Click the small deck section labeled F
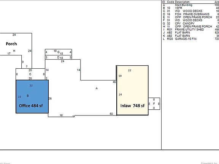The image size is (219, 164). (x=154, y=104)
